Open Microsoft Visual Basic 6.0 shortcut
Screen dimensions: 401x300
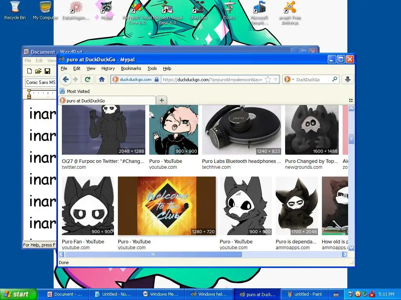pyautogui.click(x=168, y=13)
